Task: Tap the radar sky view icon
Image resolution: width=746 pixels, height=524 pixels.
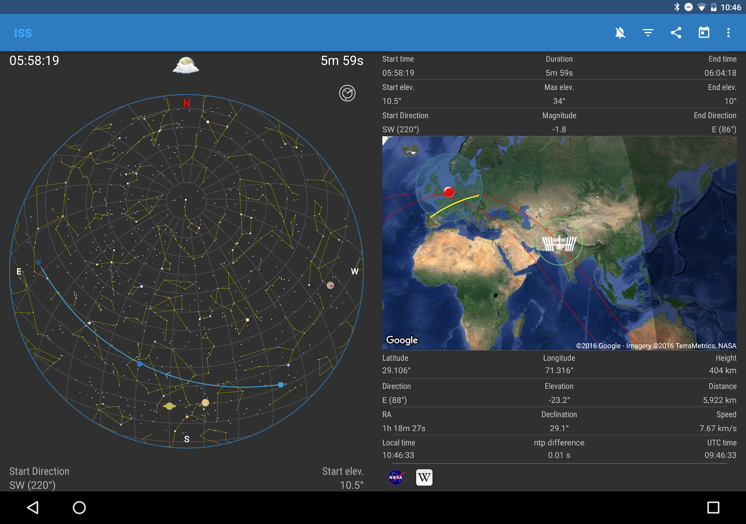Action: point(347,93)
